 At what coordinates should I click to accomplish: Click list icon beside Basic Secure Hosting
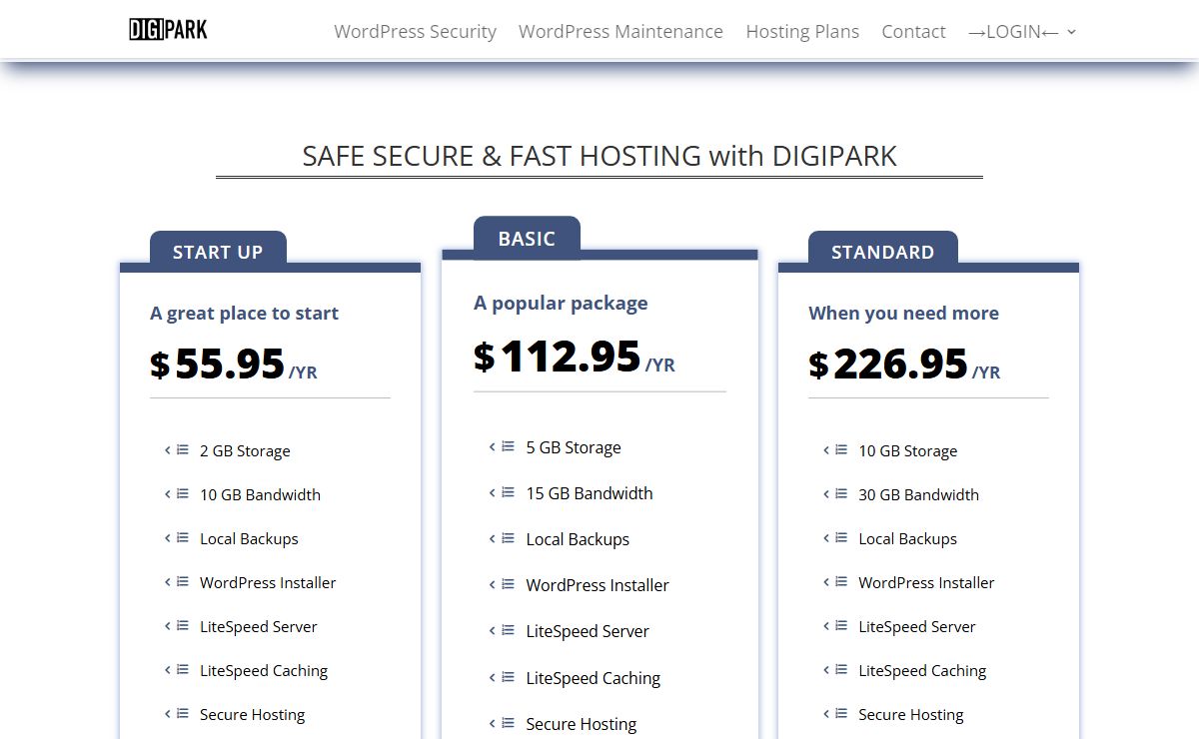pos(502,723)
